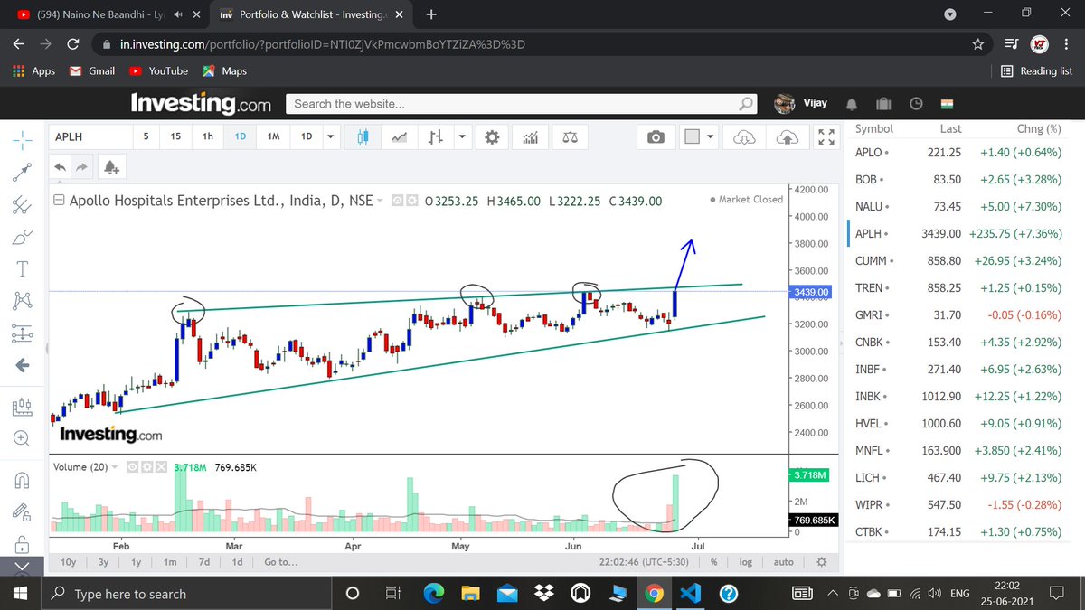Load saved chart layout from cloud

(x=745, y=137)
